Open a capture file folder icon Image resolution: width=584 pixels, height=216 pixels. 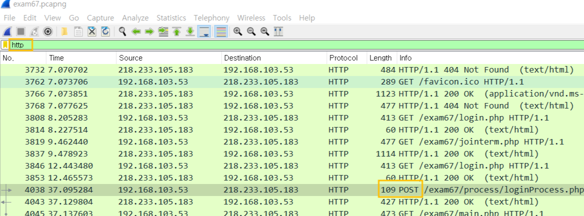click(65, 31)
